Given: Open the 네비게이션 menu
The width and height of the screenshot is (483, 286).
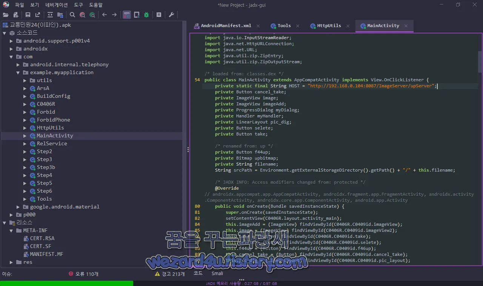Looking at the screenshot, I should (x=57, y=5).
